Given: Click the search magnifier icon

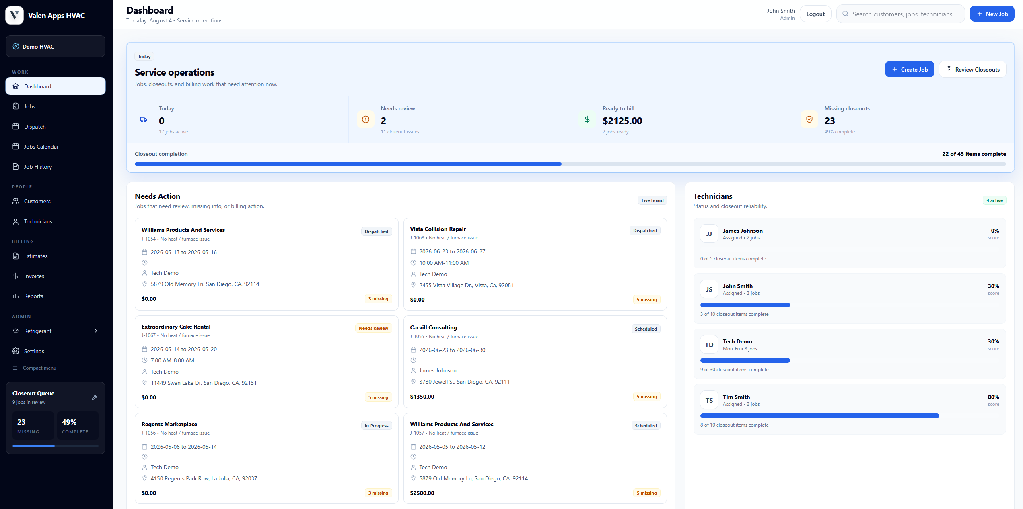Looking at the screenshot, I should tap(845, 14).
